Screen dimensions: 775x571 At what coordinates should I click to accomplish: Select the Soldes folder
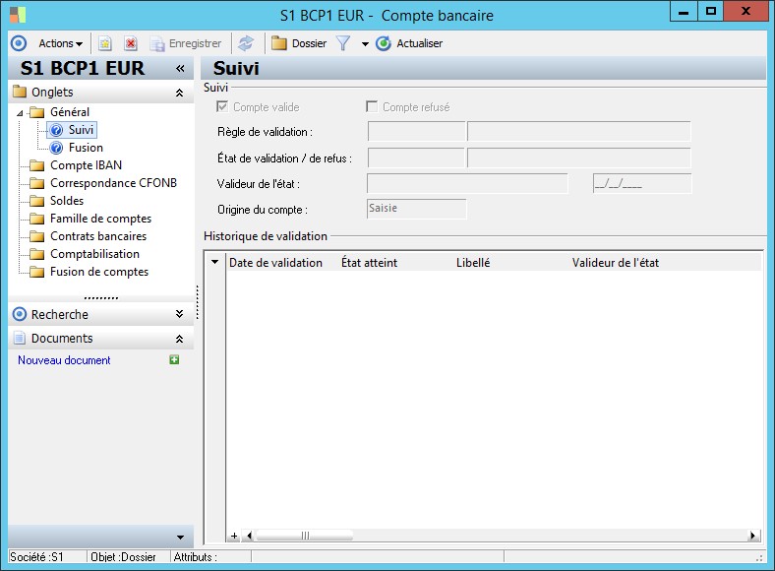[x=67, y=201]
